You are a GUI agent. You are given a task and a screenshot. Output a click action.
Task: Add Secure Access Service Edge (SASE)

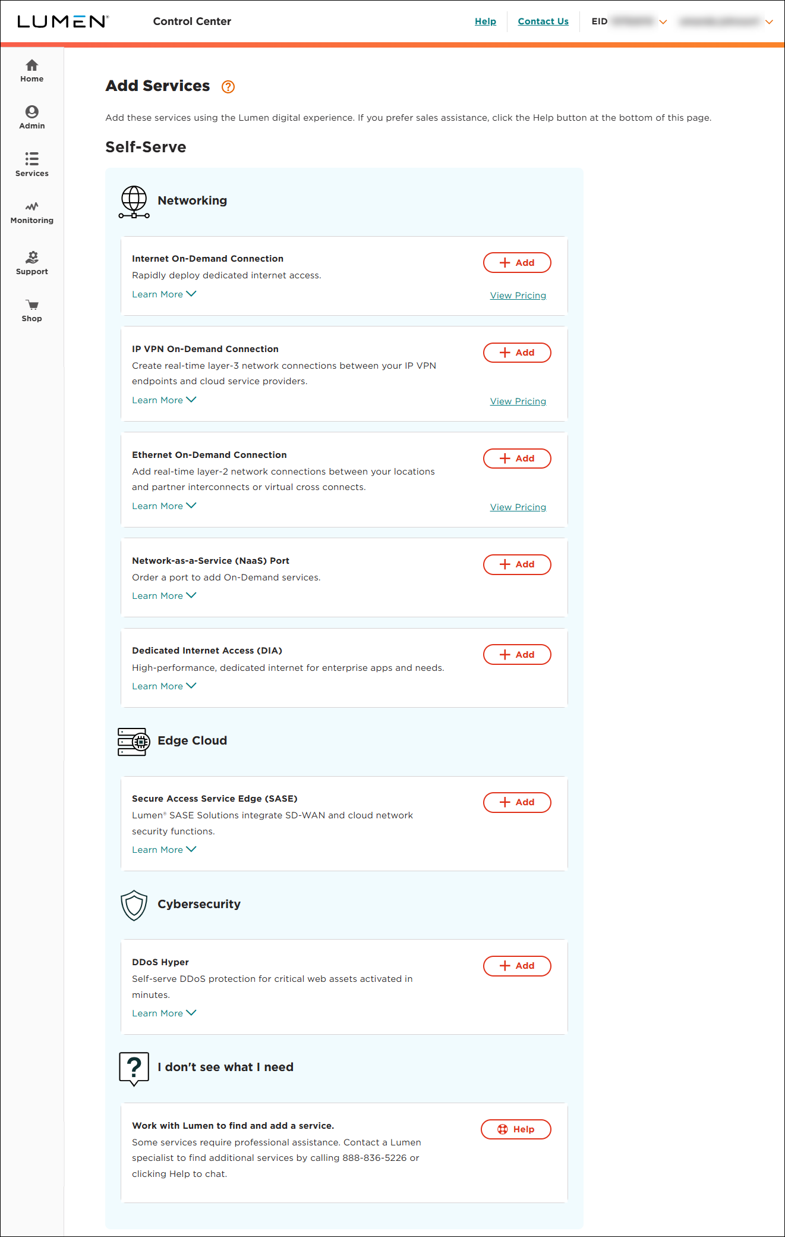517,802
